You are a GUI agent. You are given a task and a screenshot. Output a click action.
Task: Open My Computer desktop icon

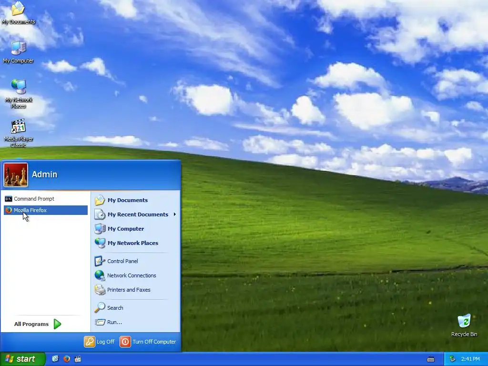18,52
